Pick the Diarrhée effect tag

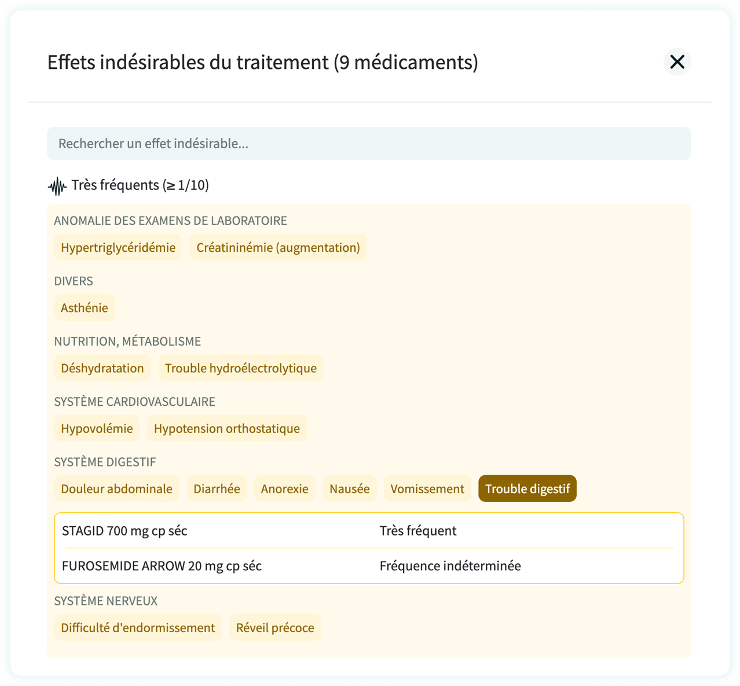pos(217,489)
